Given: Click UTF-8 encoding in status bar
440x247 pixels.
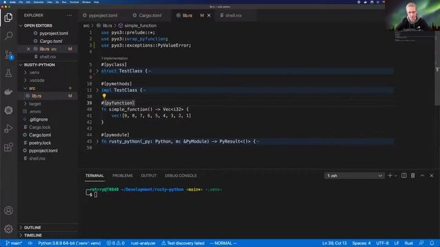Looking at the screenshot, I should 382,243.
